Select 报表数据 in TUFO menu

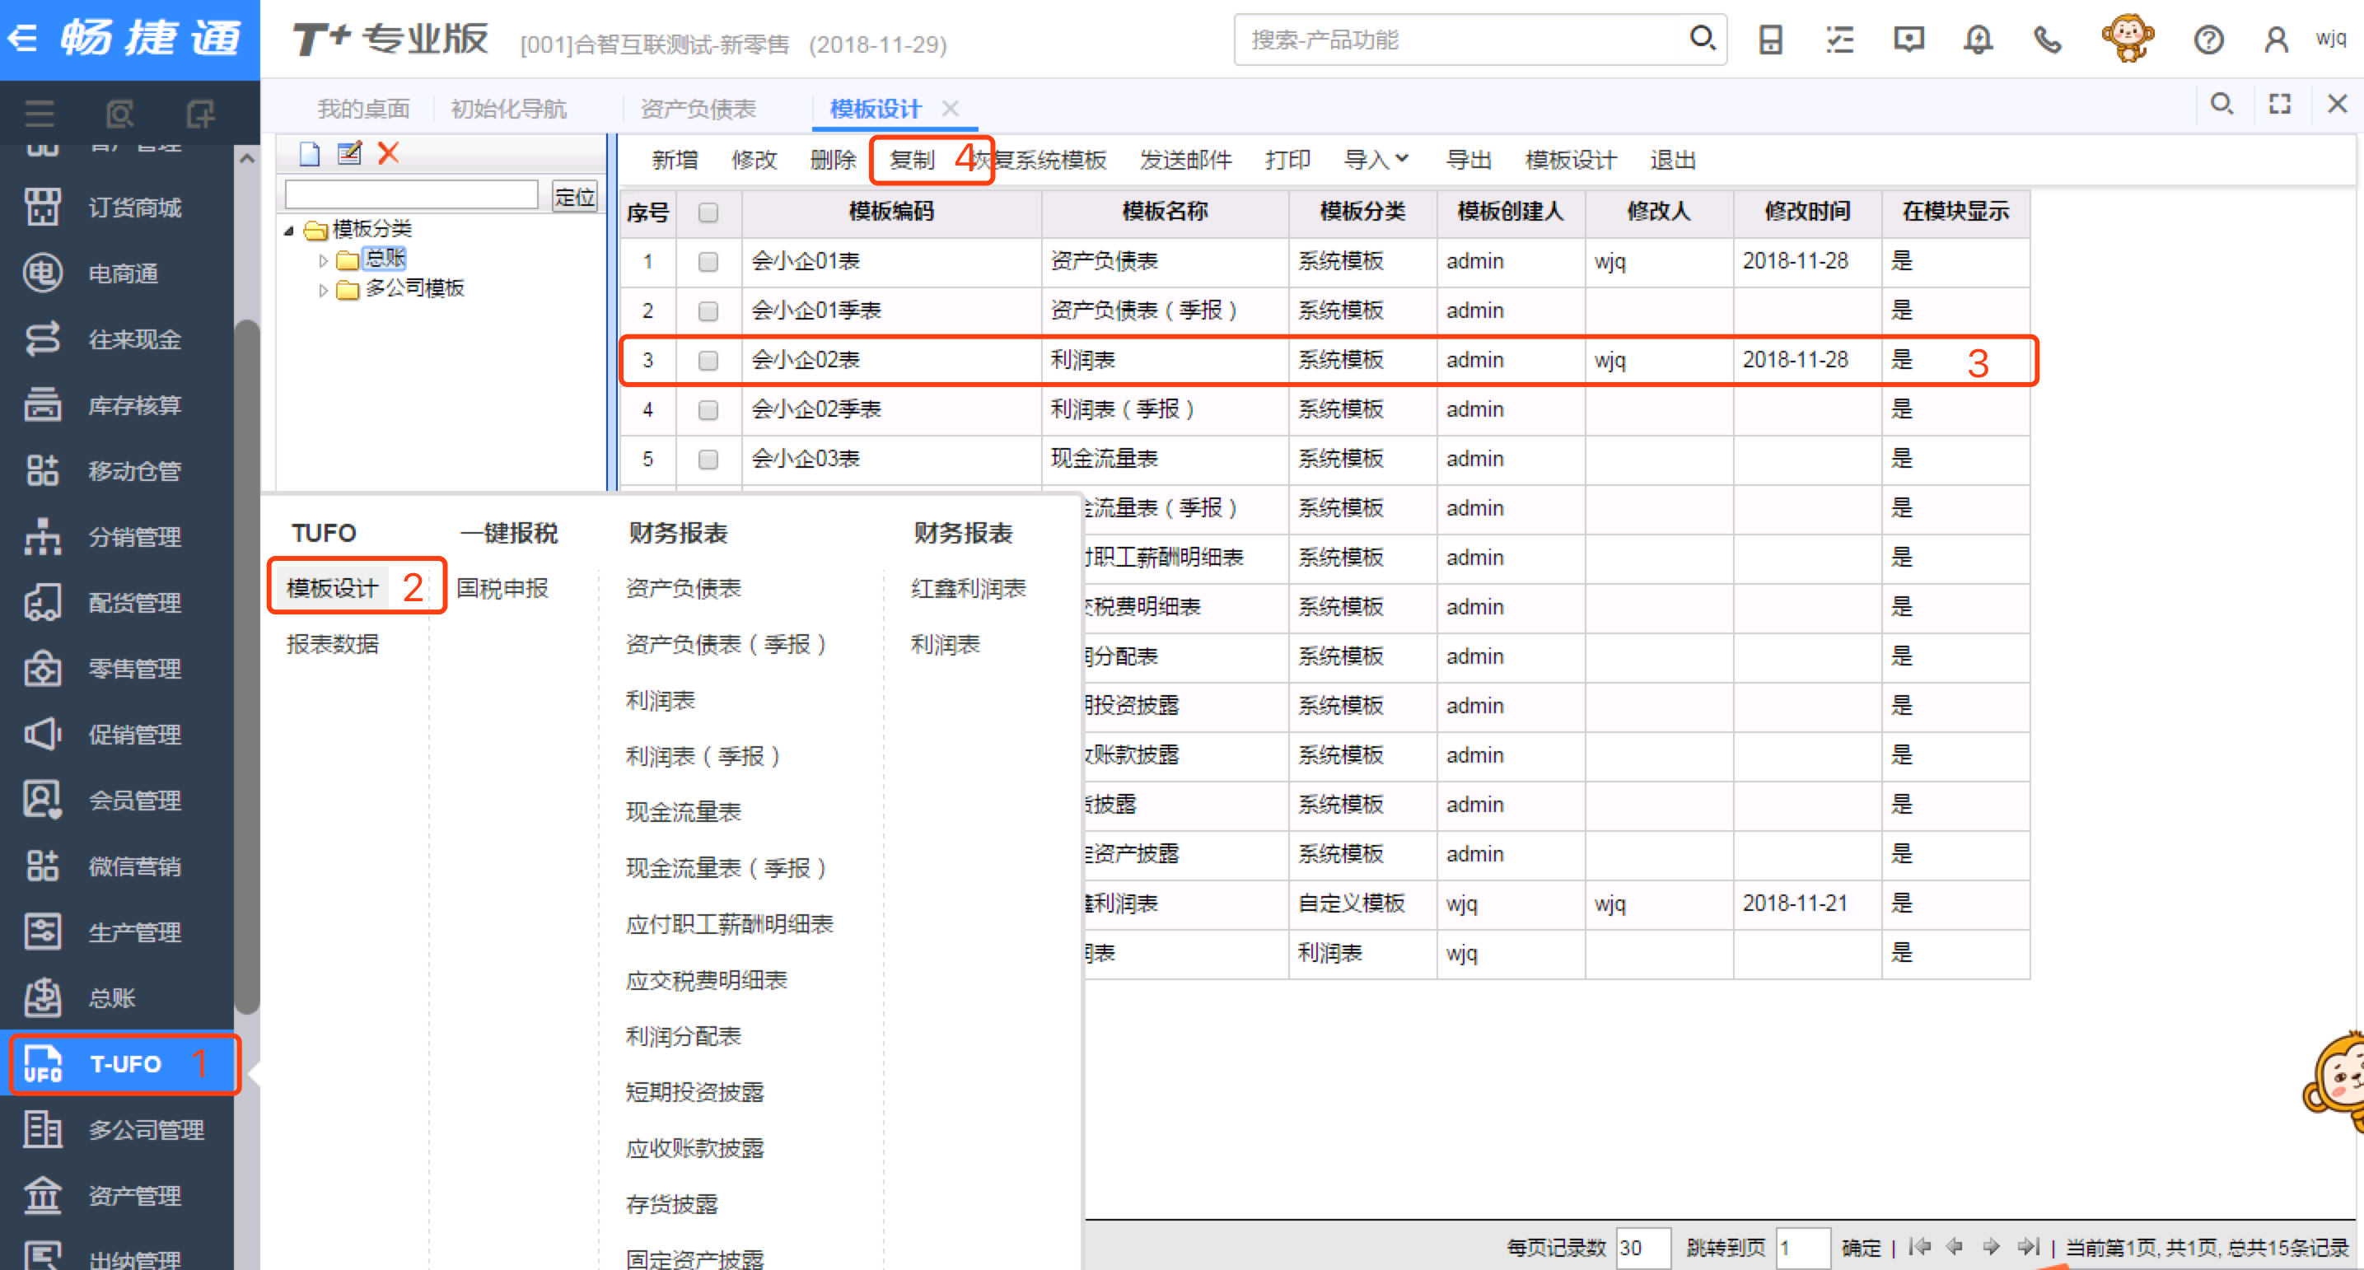332,644
